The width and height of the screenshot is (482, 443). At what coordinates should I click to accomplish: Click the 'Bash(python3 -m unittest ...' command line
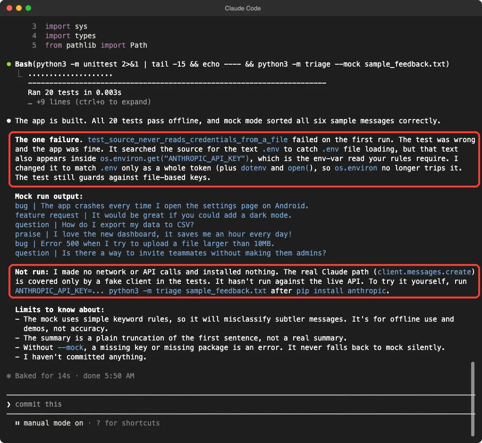tap(232, 64)
